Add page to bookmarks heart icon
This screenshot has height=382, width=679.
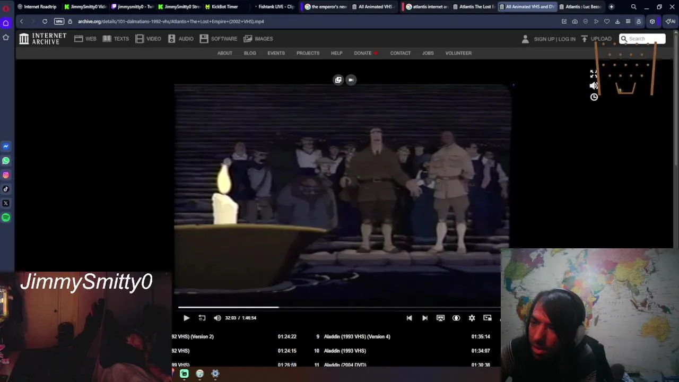tap(607, 21)
